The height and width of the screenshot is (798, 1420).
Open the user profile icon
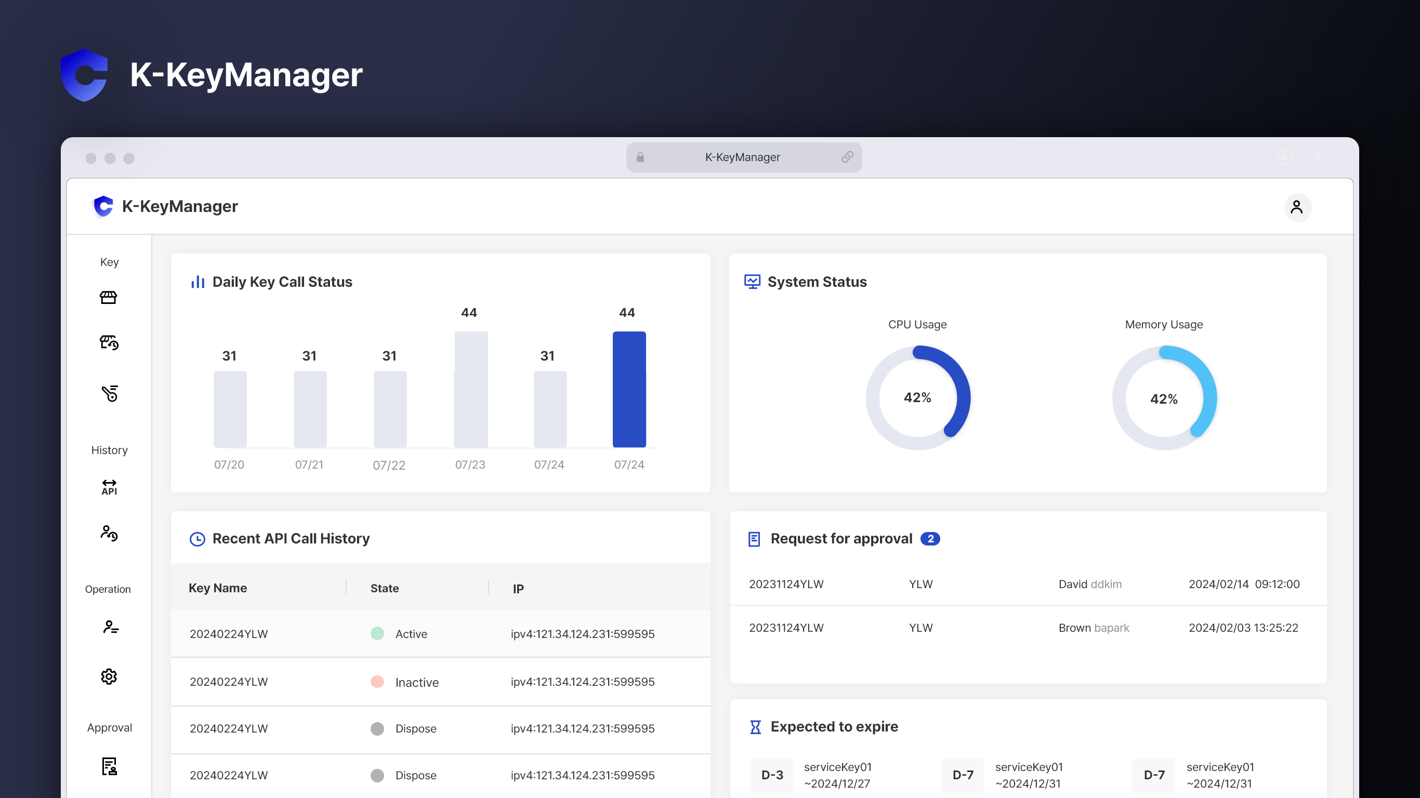pyautogui.click(x=1297, y=207)
